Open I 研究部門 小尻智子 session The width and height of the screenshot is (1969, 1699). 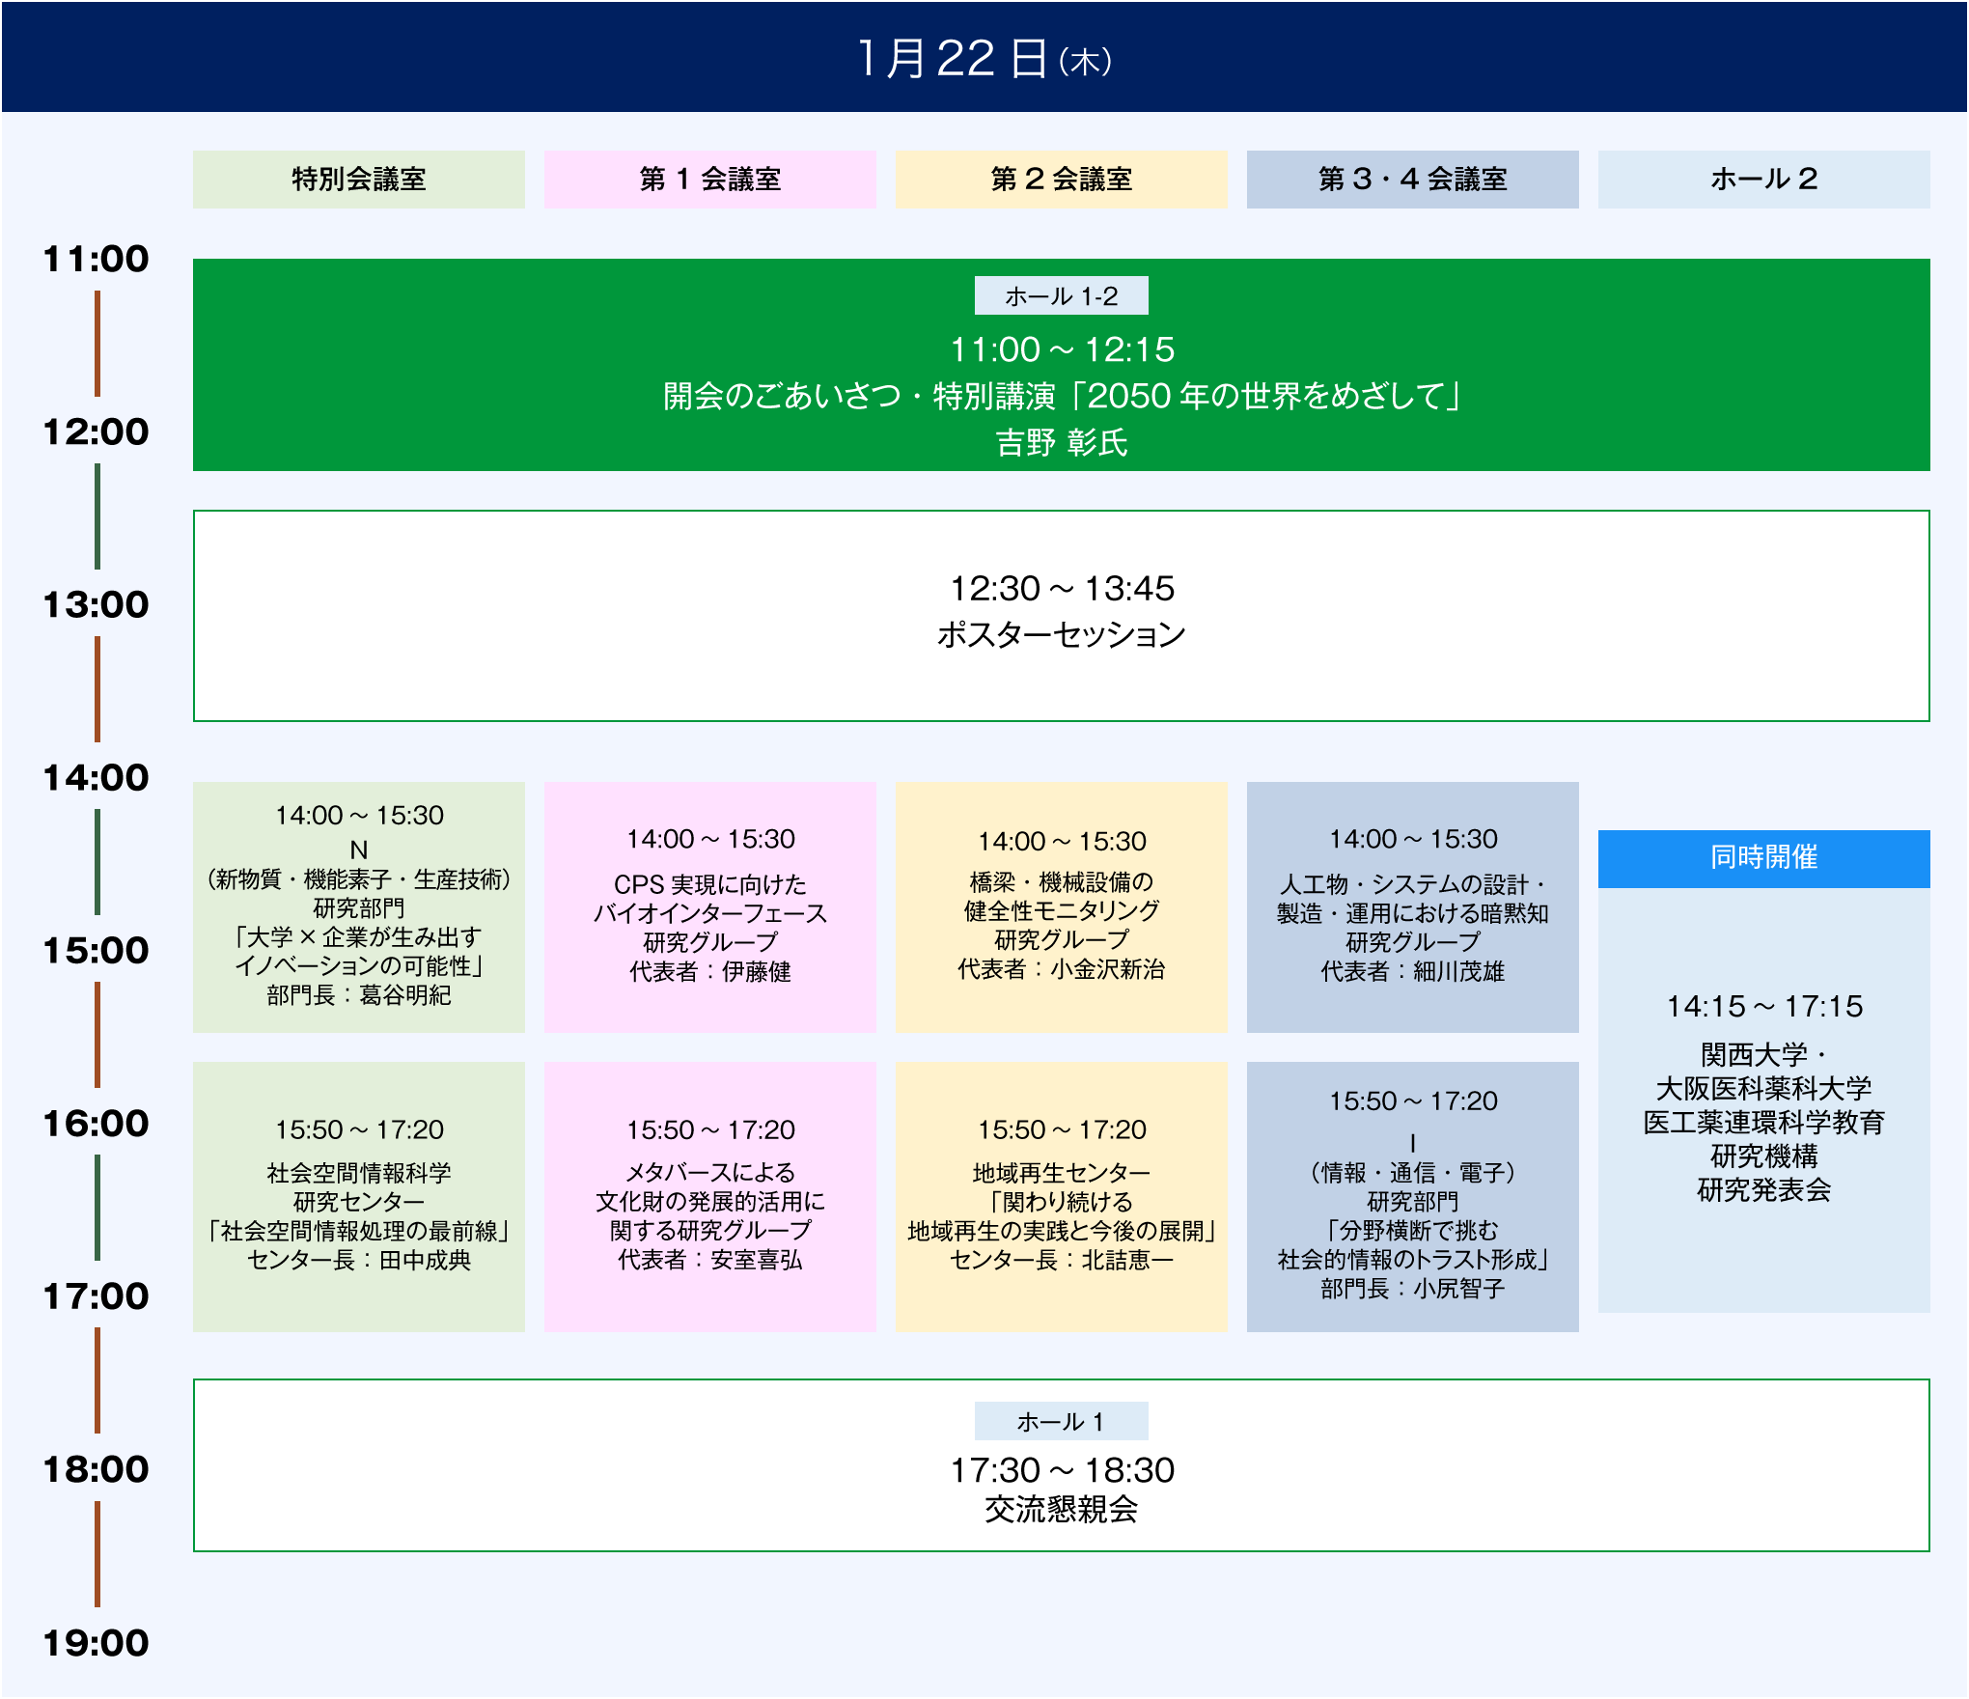tap(1412, 1197)
